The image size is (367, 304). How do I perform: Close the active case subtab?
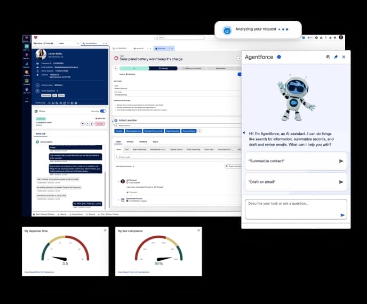pyautogui.click(x=172, y=49)
